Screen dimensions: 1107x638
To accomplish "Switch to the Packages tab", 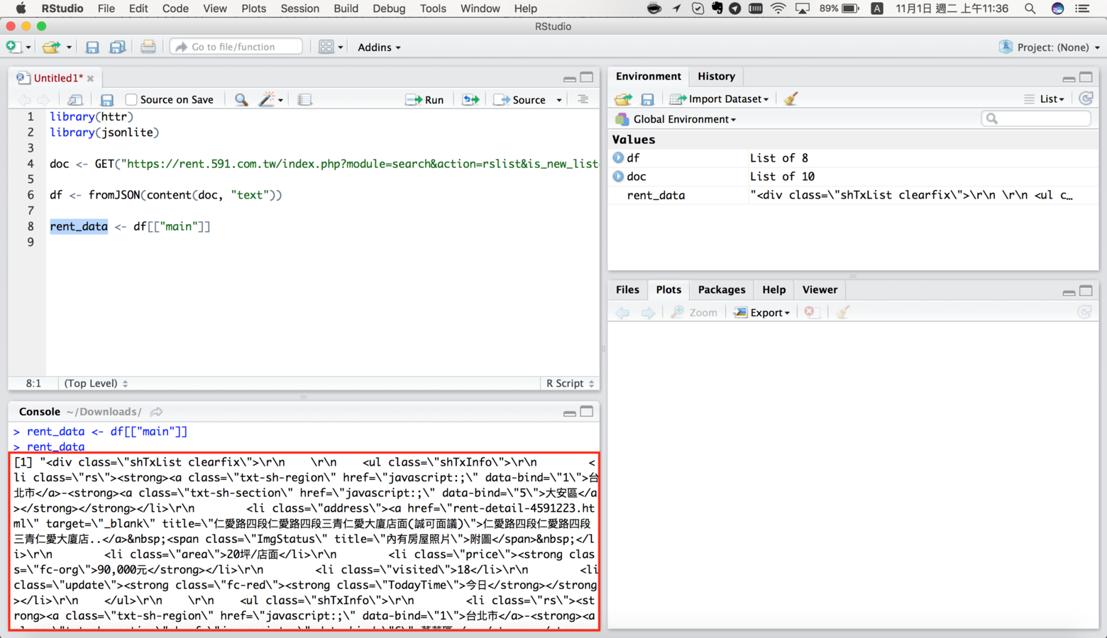I will [722, 290].
